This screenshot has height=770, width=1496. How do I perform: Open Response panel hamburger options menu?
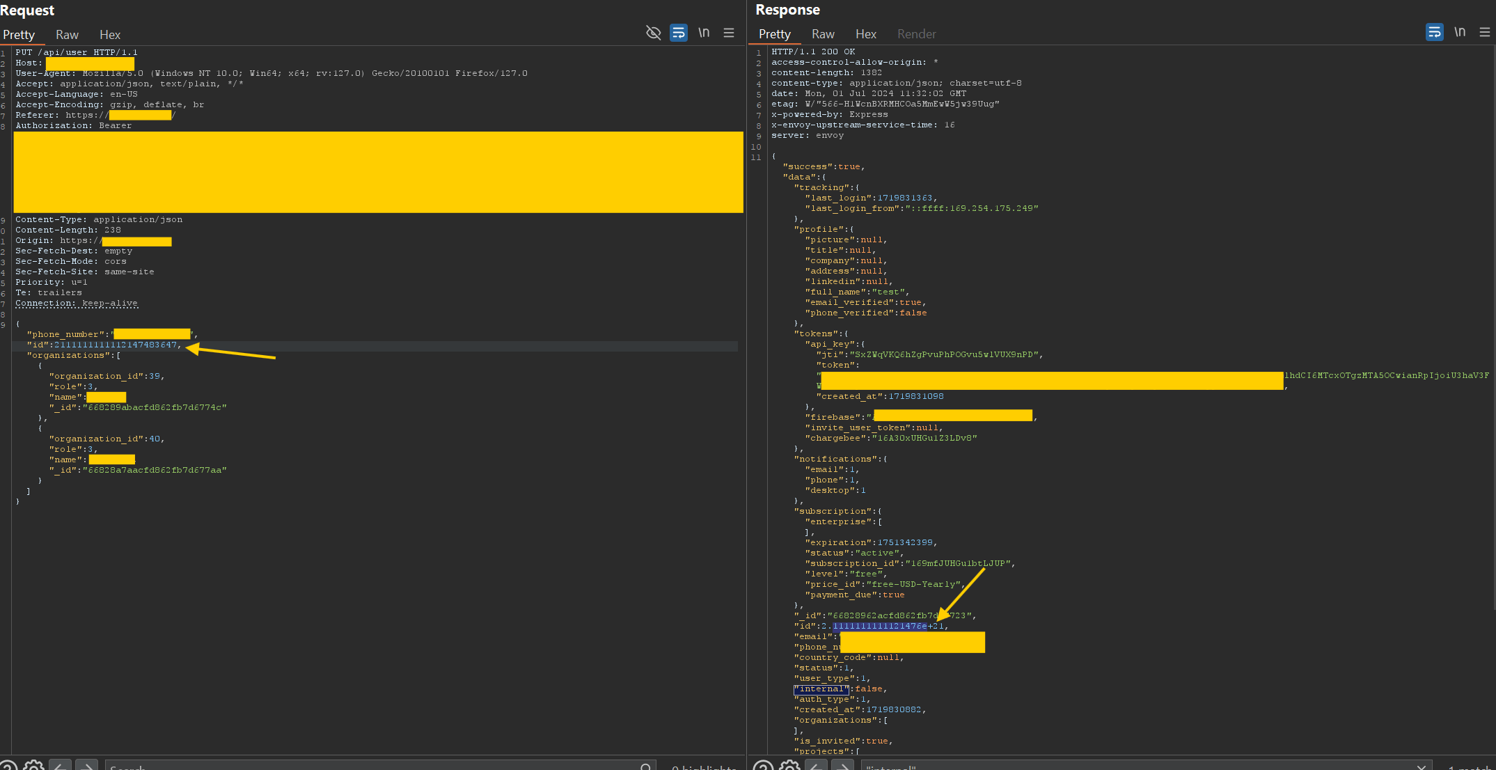tap(1485, 32)
